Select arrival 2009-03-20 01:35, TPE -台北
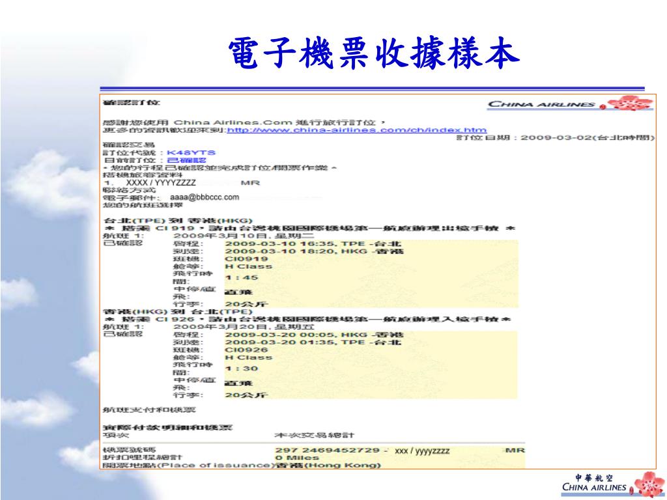 [313, 342]
